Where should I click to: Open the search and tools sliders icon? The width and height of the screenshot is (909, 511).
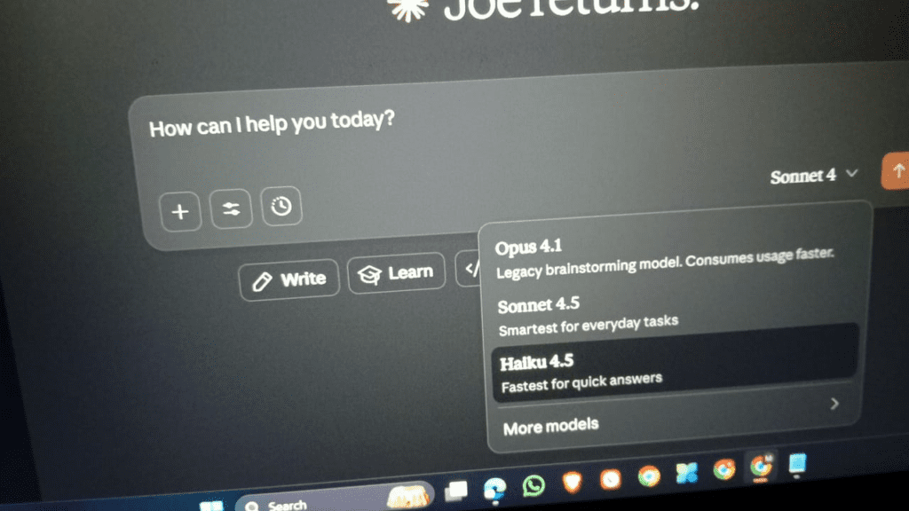coord(231,209)
